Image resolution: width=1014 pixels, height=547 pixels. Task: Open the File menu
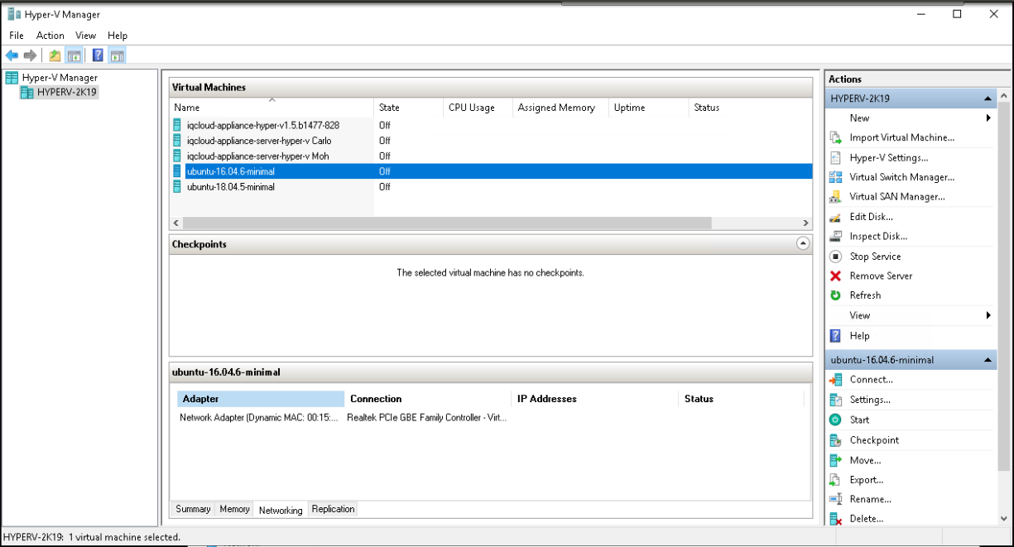[x=17, y=36]
